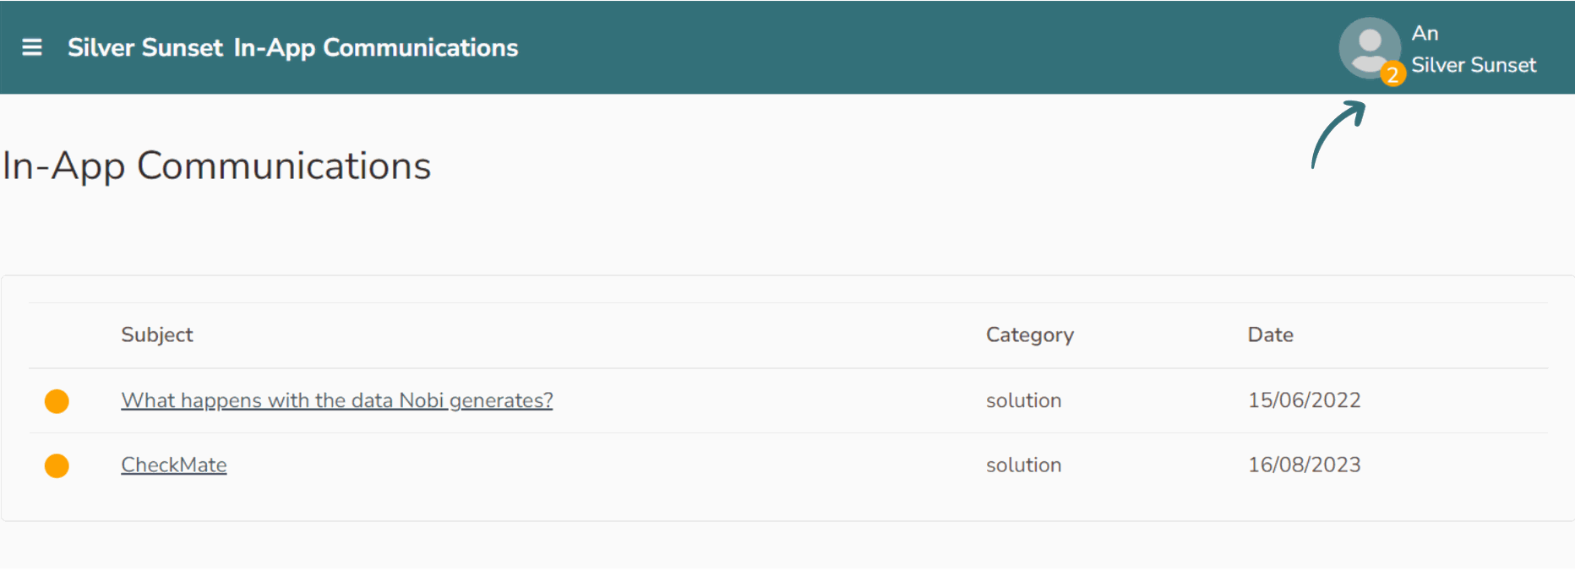Screen dimensions: 1575x571
Task: Click the date 16/08/2023
Action: pos(1304,465)
